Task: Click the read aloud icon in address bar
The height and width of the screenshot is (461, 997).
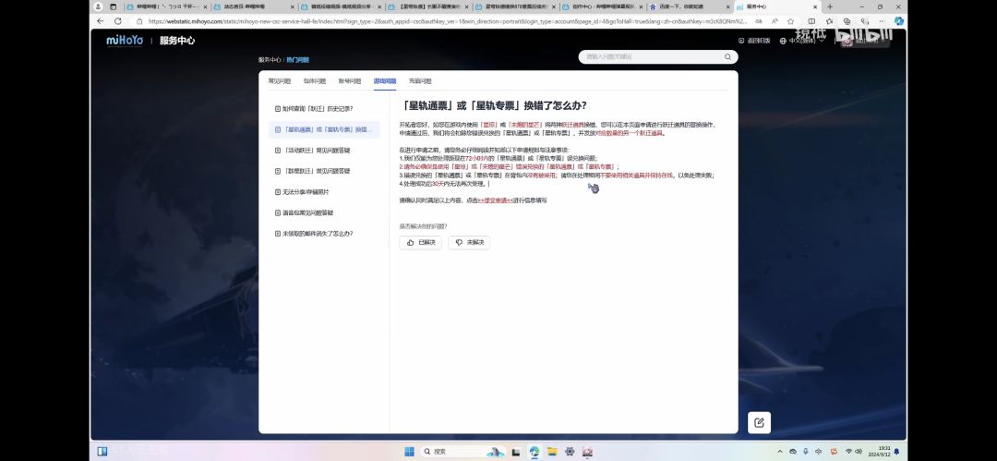Action: tap(775, 21)
